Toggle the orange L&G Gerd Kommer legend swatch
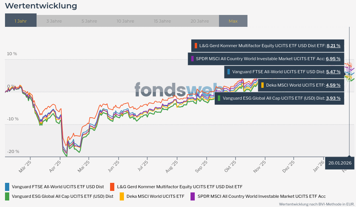Screen dimensions: 356x207 112,187
